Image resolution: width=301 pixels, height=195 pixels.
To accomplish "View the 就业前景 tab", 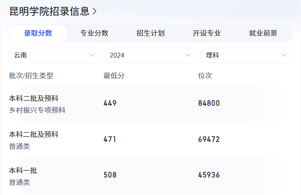I will coord(263,33).
